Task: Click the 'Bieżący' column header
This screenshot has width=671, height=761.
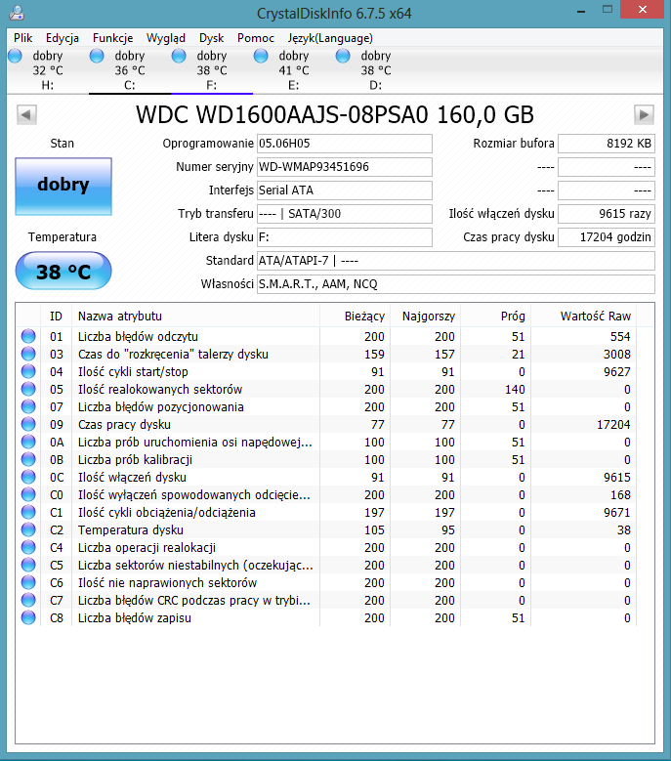Action: tap(355, 316)
